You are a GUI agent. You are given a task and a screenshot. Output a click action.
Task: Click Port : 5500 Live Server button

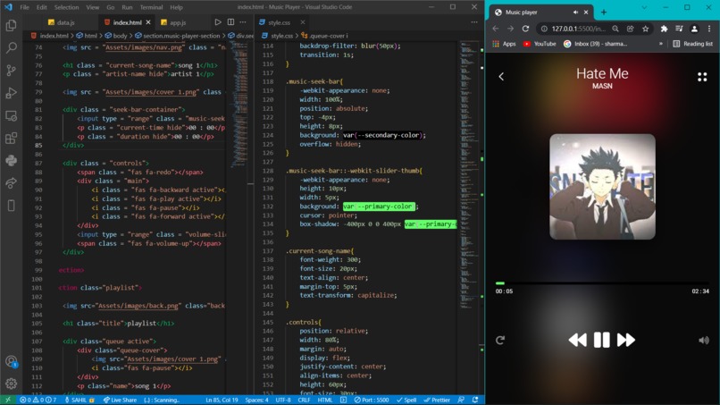(x=371, y=400)
